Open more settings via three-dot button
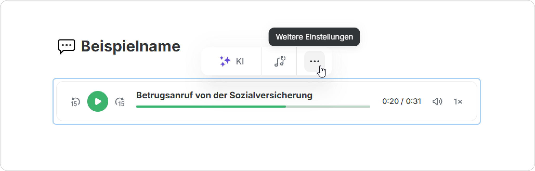535x171 pixels. point(315,61)
